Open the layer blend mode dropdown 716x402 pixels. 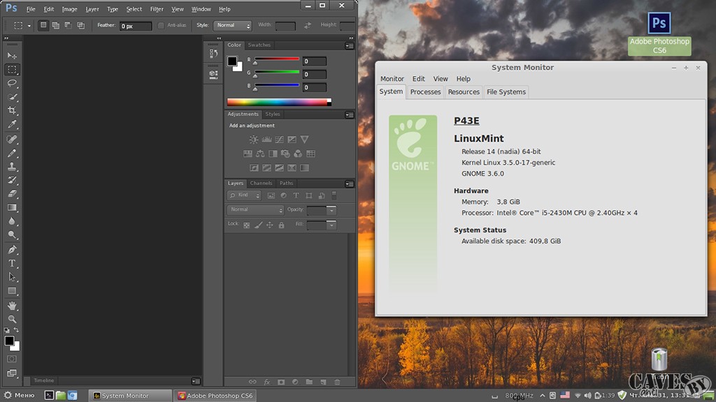coord(255,209)
